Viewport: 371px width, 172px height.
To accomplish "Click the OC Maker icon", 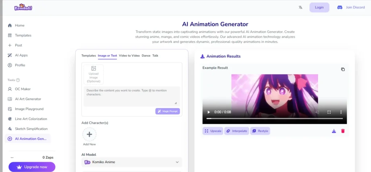I will coord(10,89).
